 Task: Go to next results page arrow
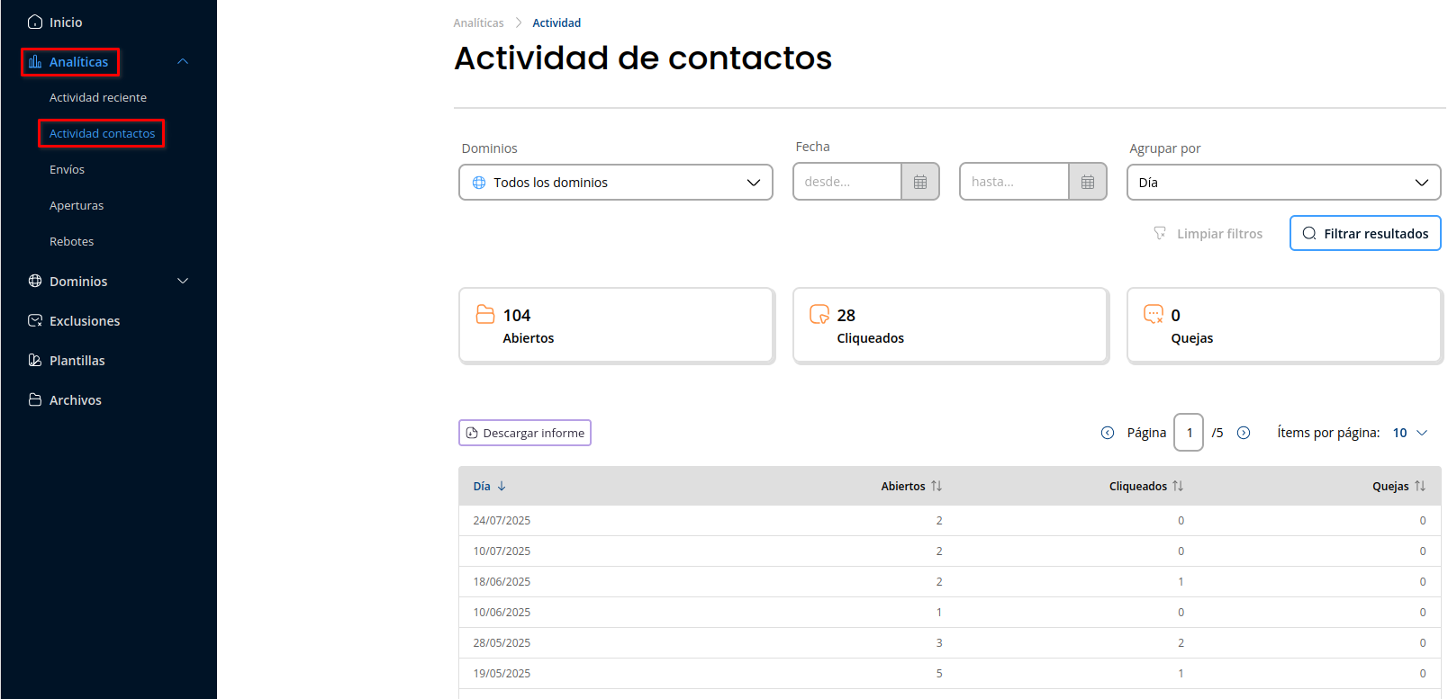1244,433
